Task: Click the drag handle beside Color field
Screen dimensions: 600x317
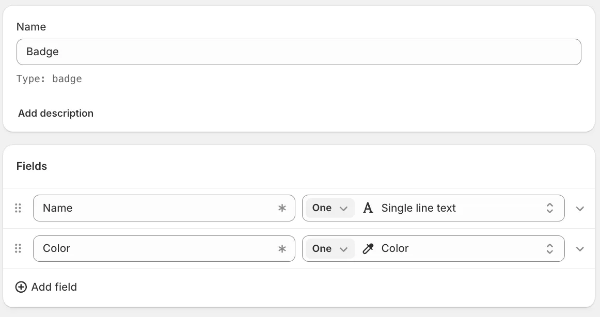Action: (18, 248)
